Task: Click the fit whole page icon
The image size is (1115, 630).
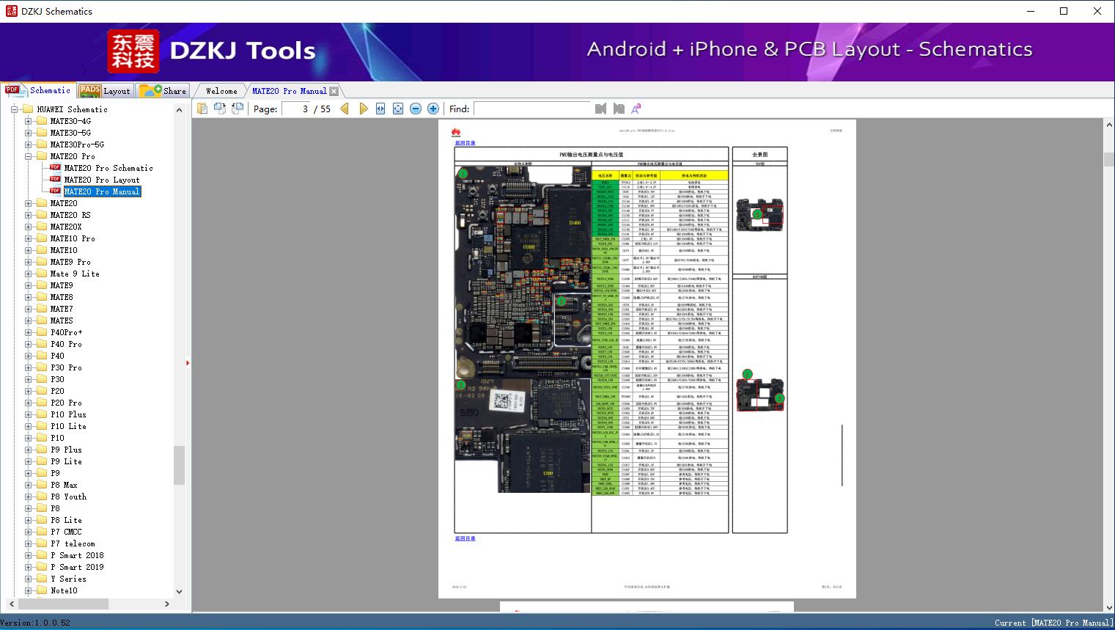Action: (x=398, y=109)
